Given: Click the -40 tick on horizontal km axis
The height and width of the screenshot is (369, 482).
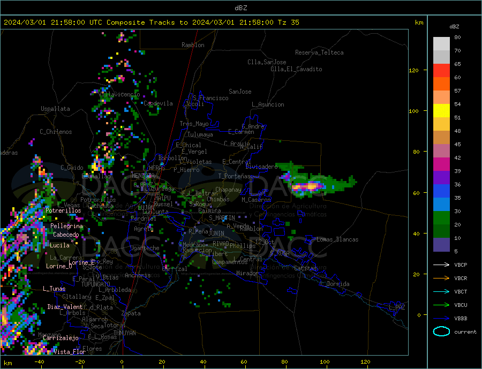Looking at the screenshot, I should [39, 362].
